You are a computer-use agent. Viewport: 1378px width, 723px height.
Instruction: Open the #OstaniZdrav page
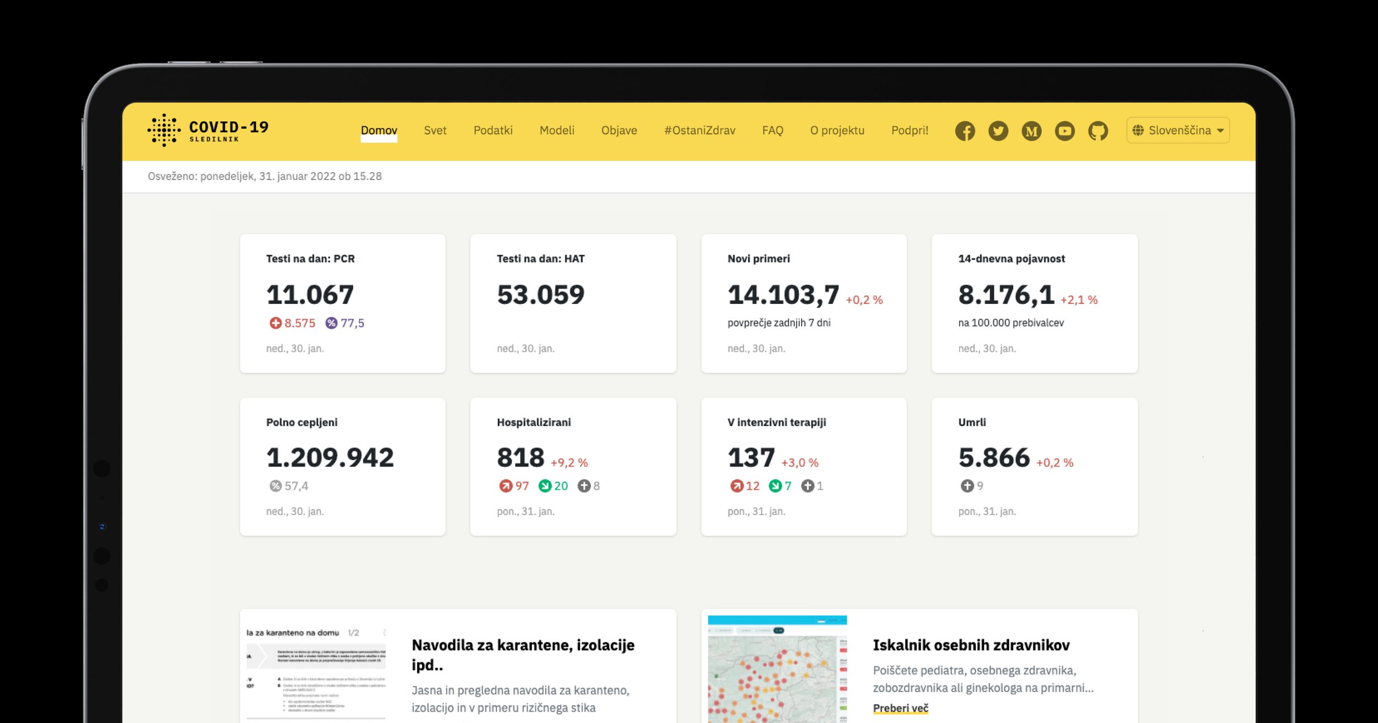point(699,131)
